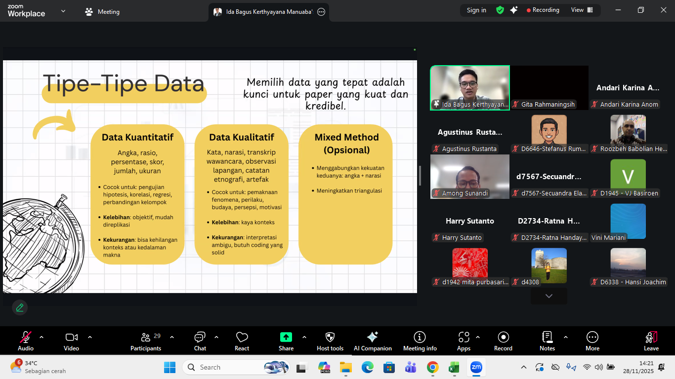The height and width of the screenshot is (379, 675).
Task: Expand video options arrow
Action: click(x=90, y=337)
